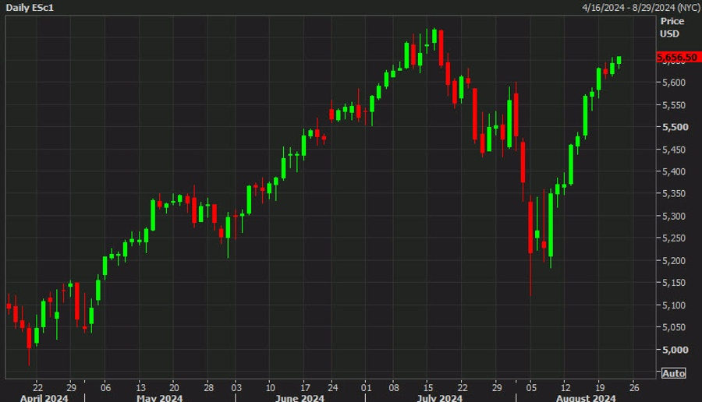The image size is (702, 402).
Task: Click the 19 date tick in August
Action: point(600,387)
